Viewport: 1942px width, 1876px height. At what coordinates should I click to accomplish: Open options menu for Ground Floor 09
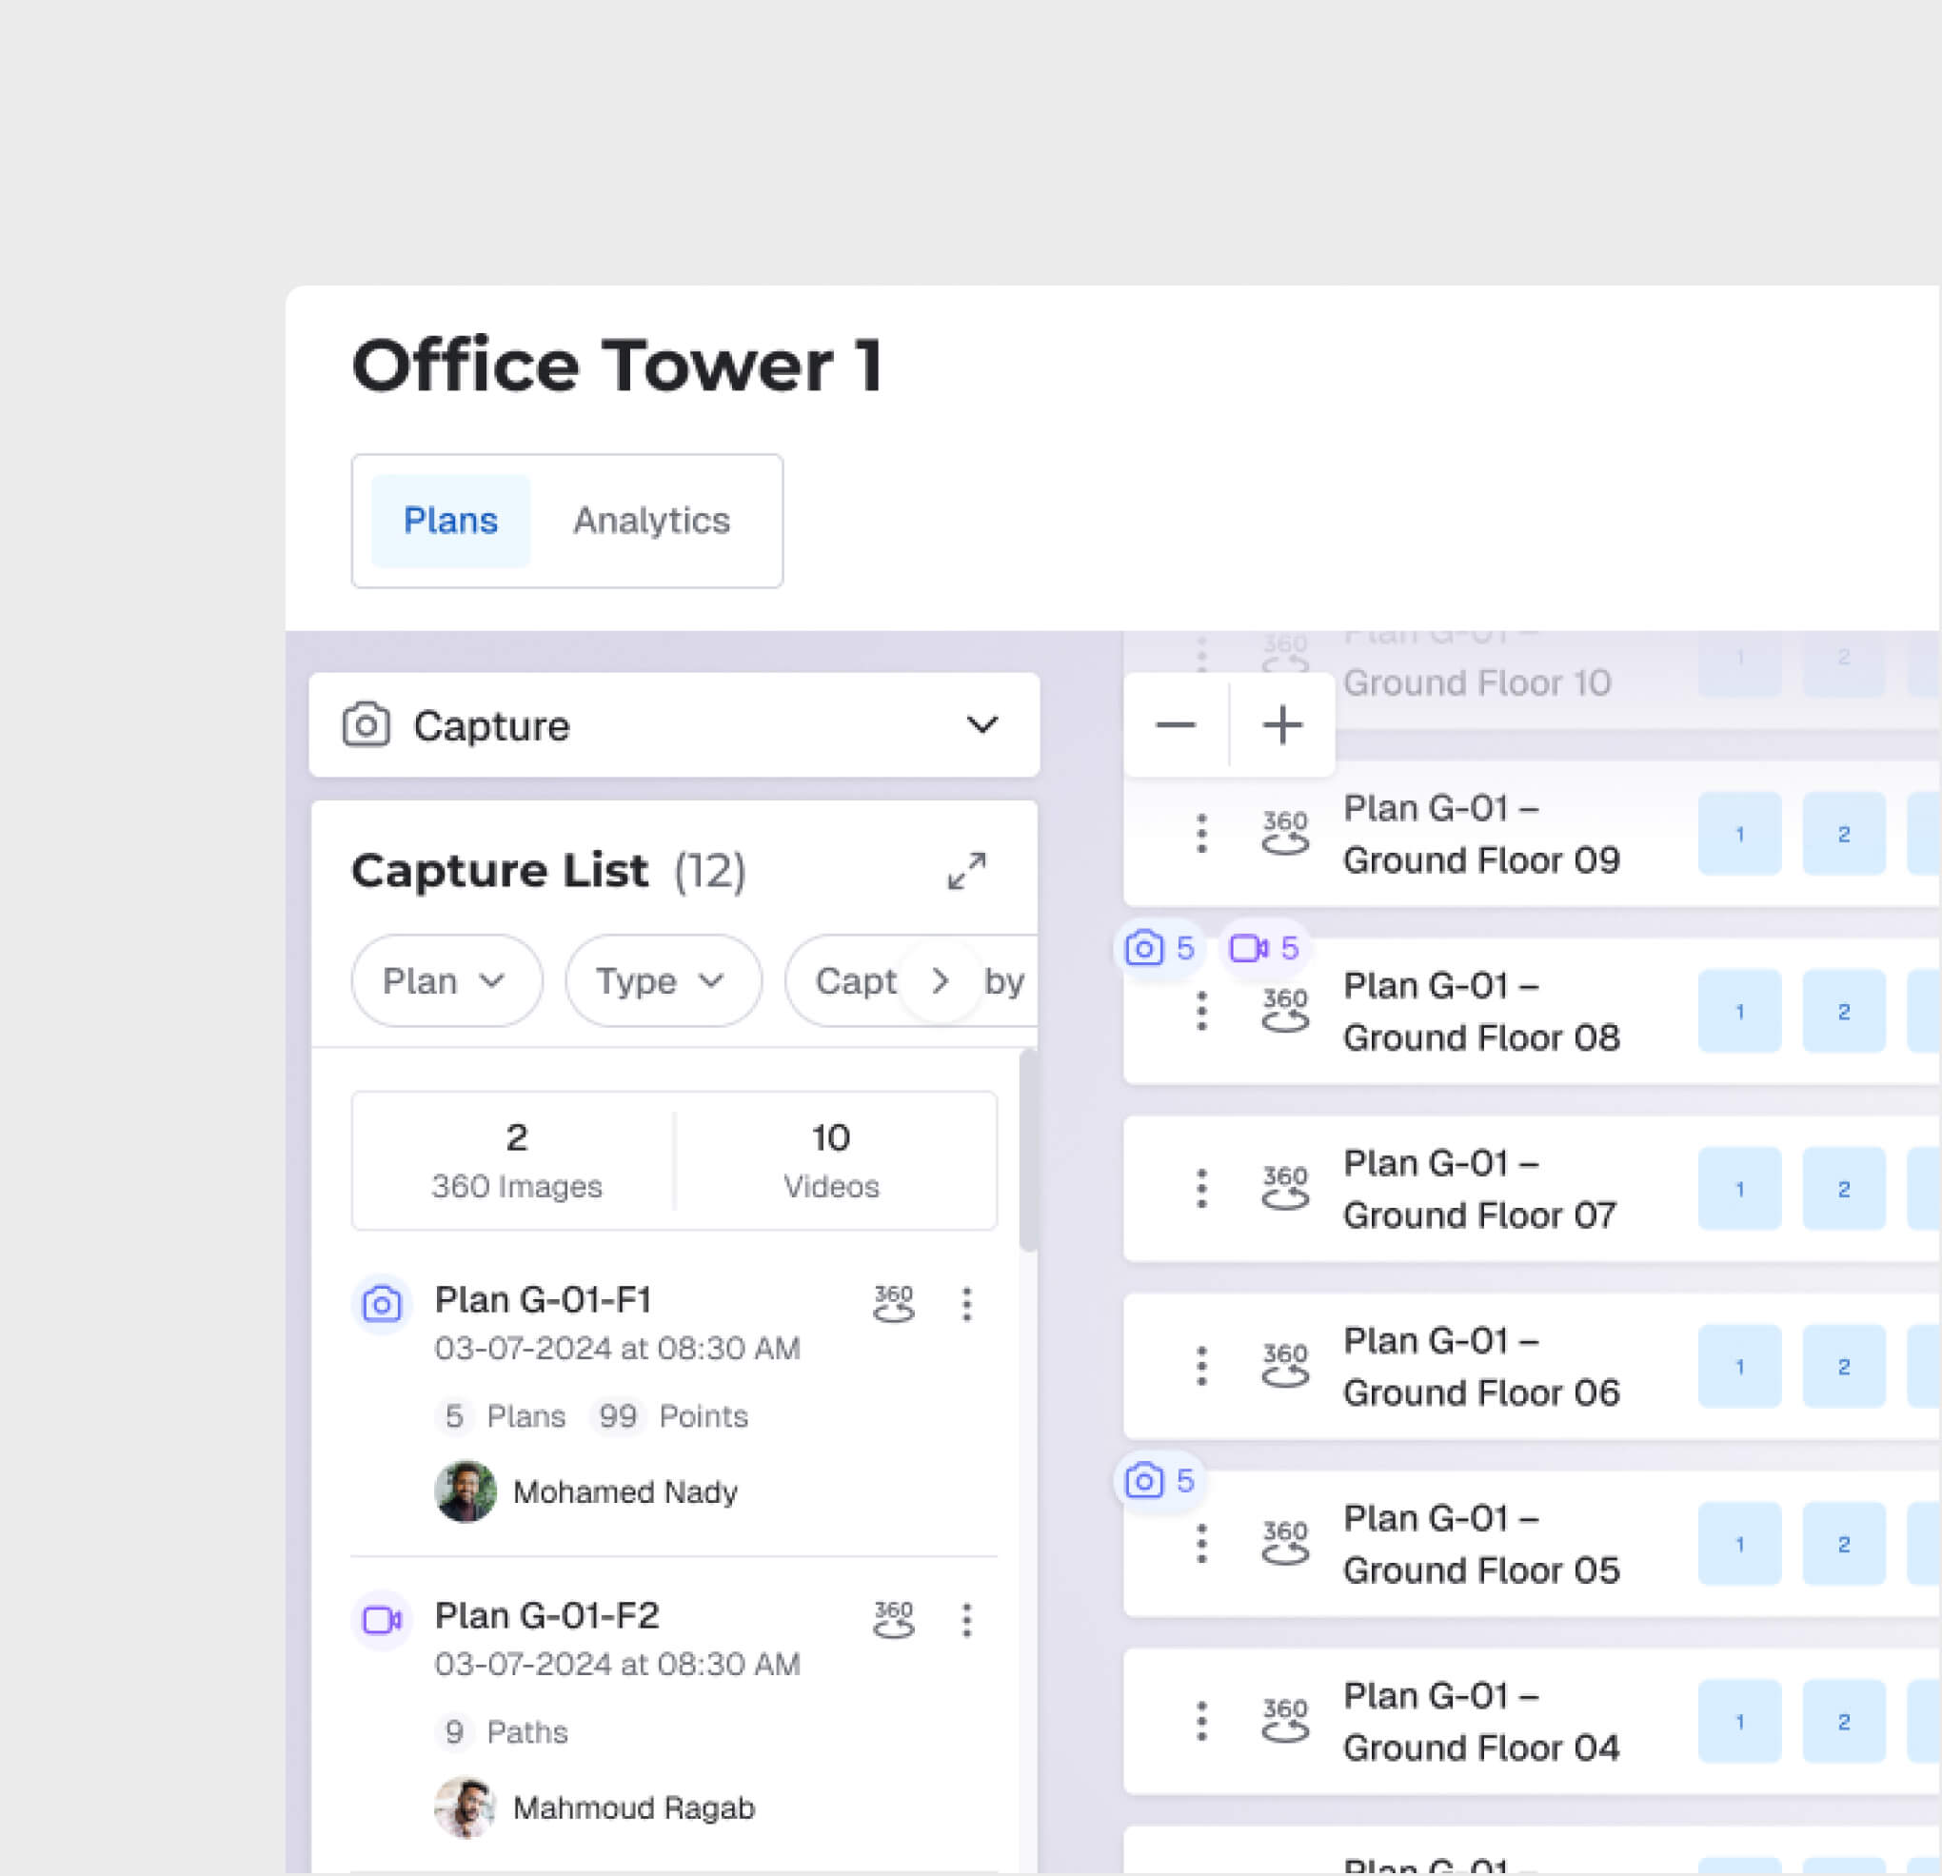1200,834
